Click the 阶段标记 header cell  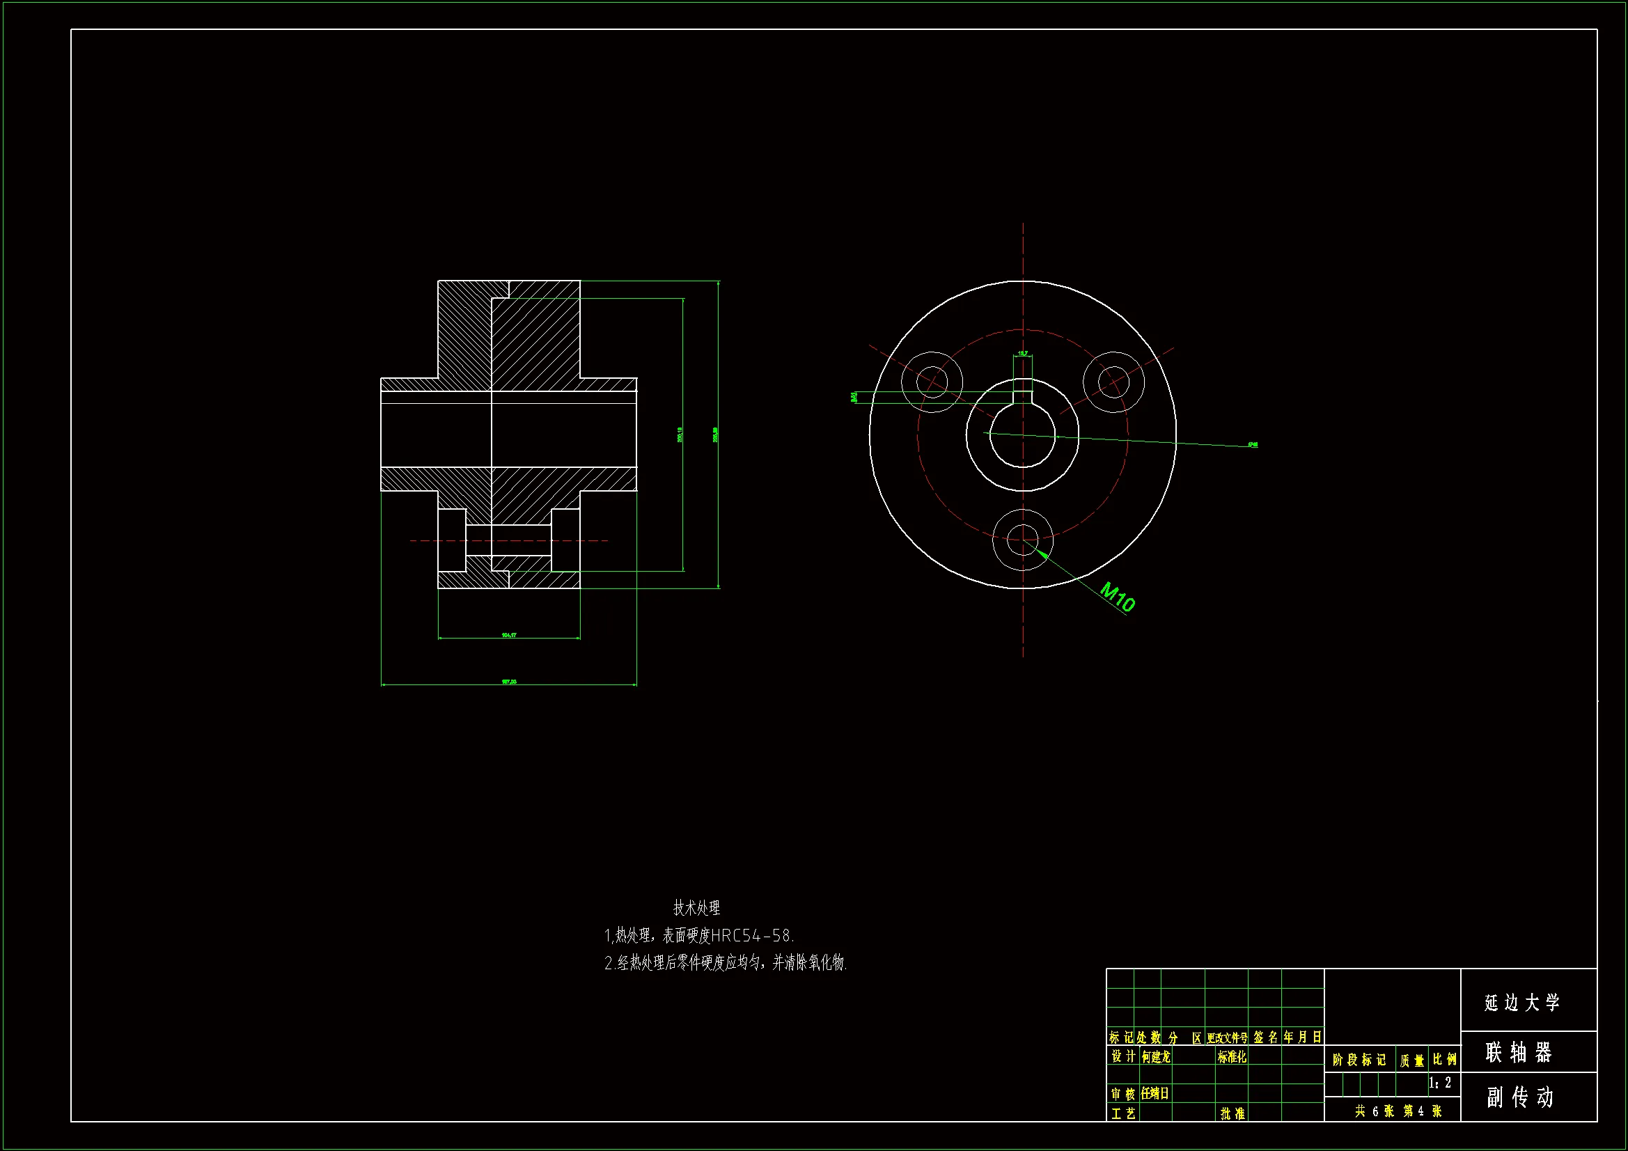pos(1359,1060)
